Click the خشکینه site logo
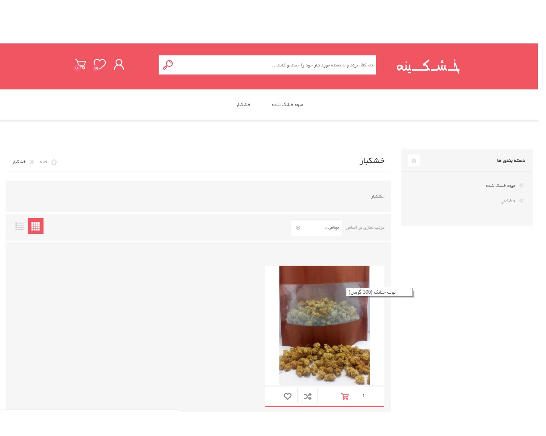Viewport: 546px width, 436px height. [428, 66]
